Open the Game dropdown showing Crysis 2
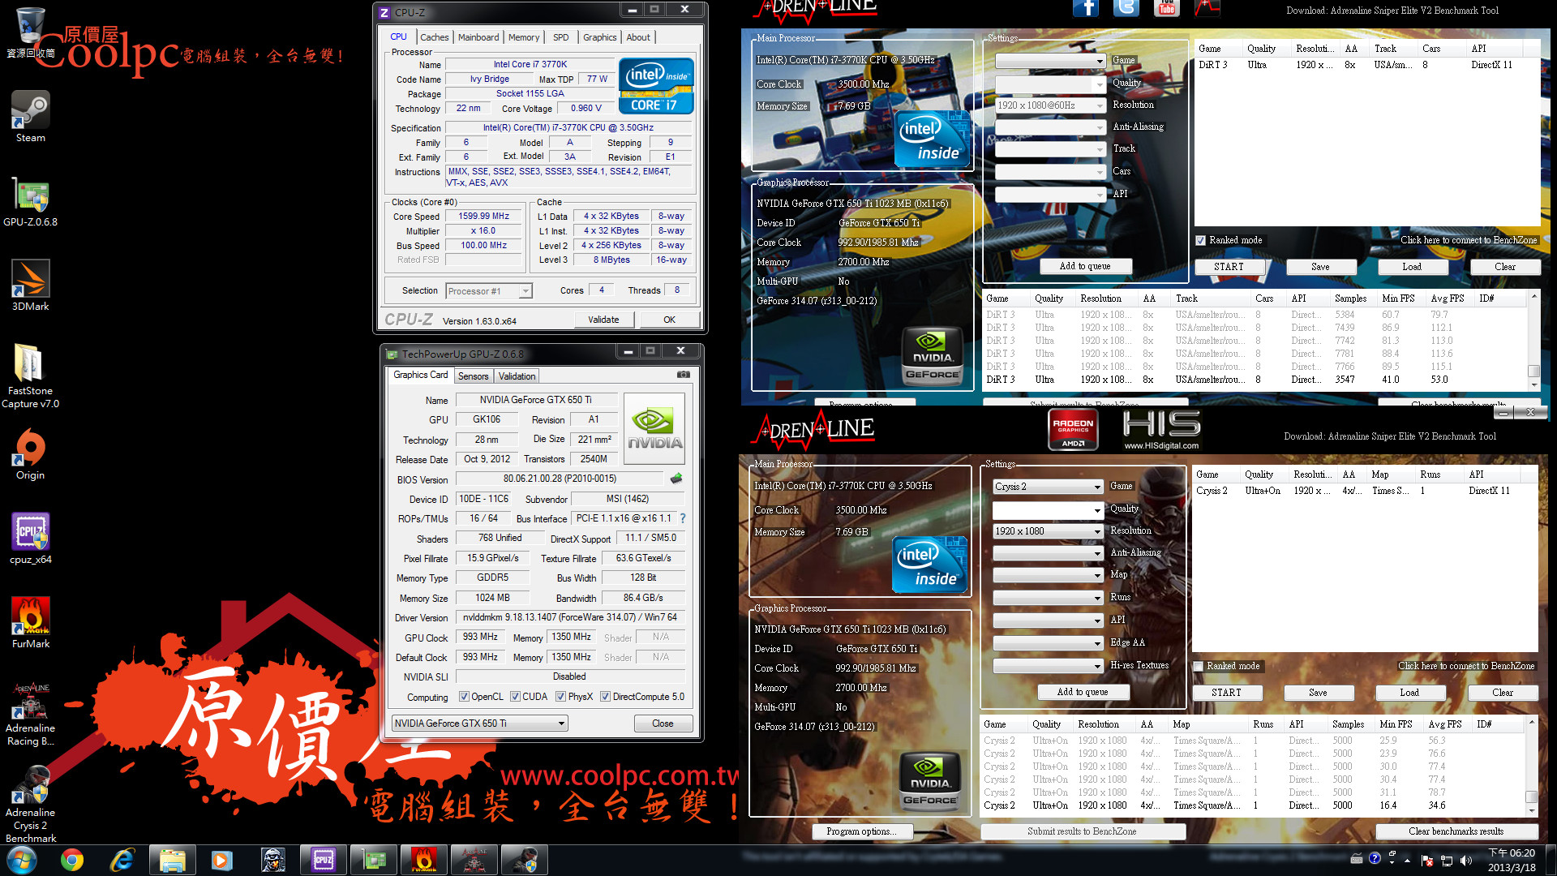Screen dimensions: 1557x876 coord(1048,487)
